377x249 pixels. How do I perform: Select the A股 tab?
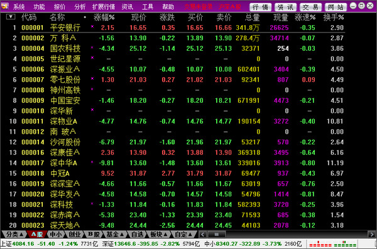click(x=37, y=234)
